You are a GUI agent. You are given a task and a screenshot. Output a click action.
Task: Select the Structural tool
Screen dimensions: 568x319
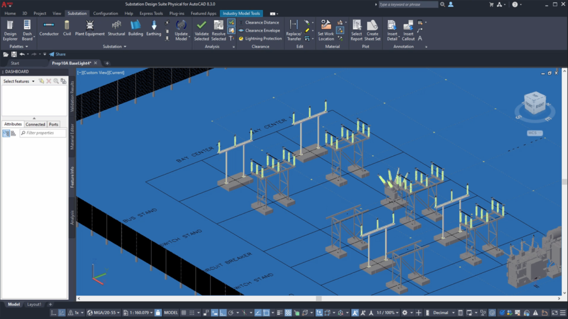click(116, 28)
